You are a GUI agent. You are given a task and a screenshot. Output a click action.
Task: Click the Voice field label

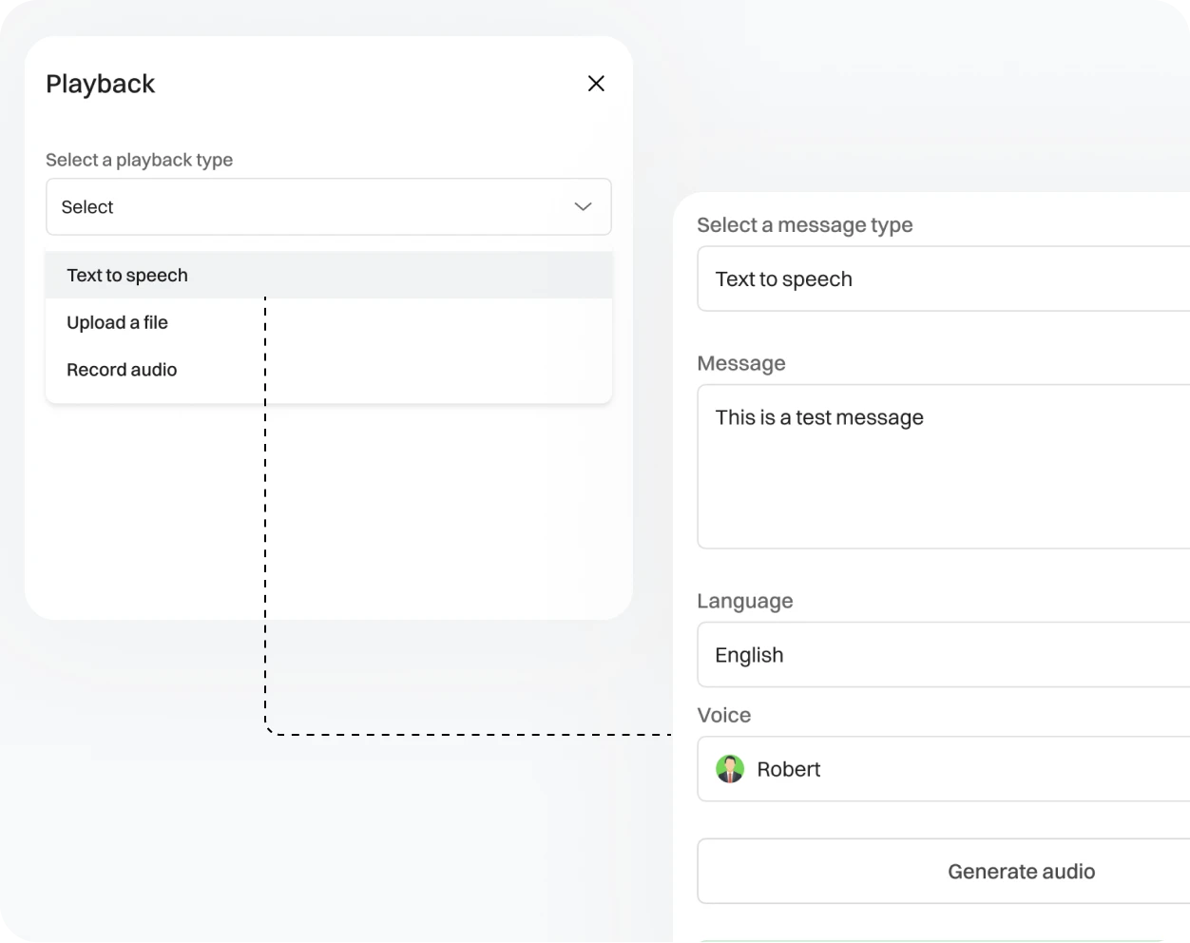pos(724,715)
